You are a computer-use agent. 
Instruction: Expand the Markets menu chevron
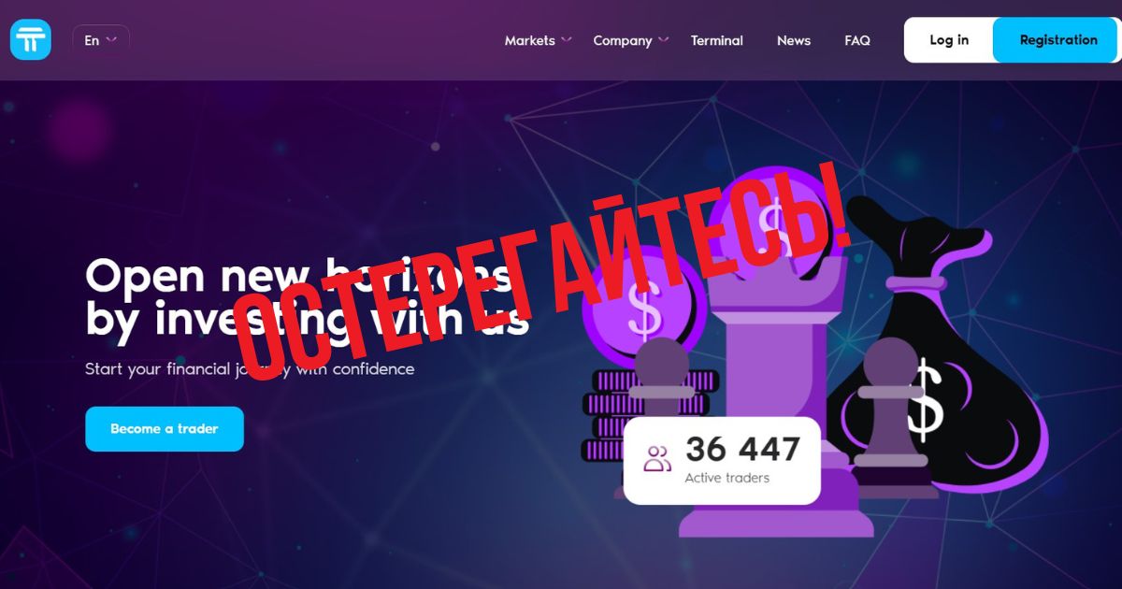pos(567,39)
